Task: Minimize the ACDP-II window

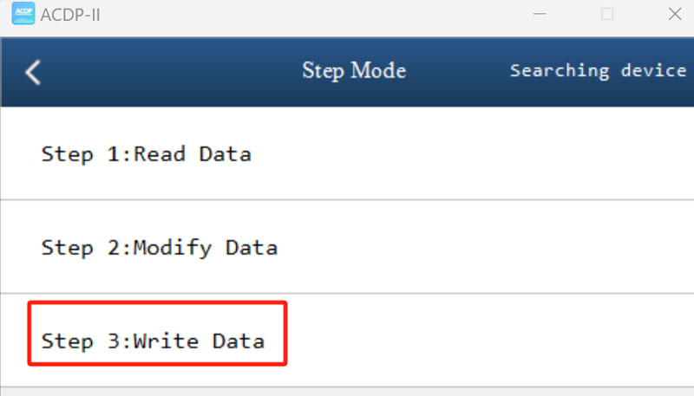Action: [x=539, y=15]
